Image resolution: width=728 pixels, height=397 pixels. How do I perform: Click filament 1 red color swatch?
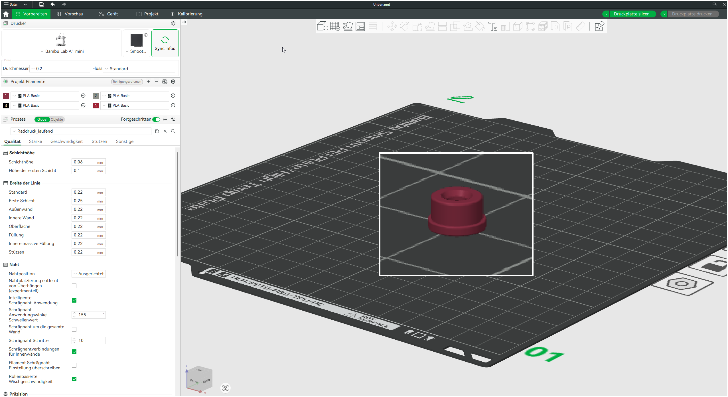[6, 96]
